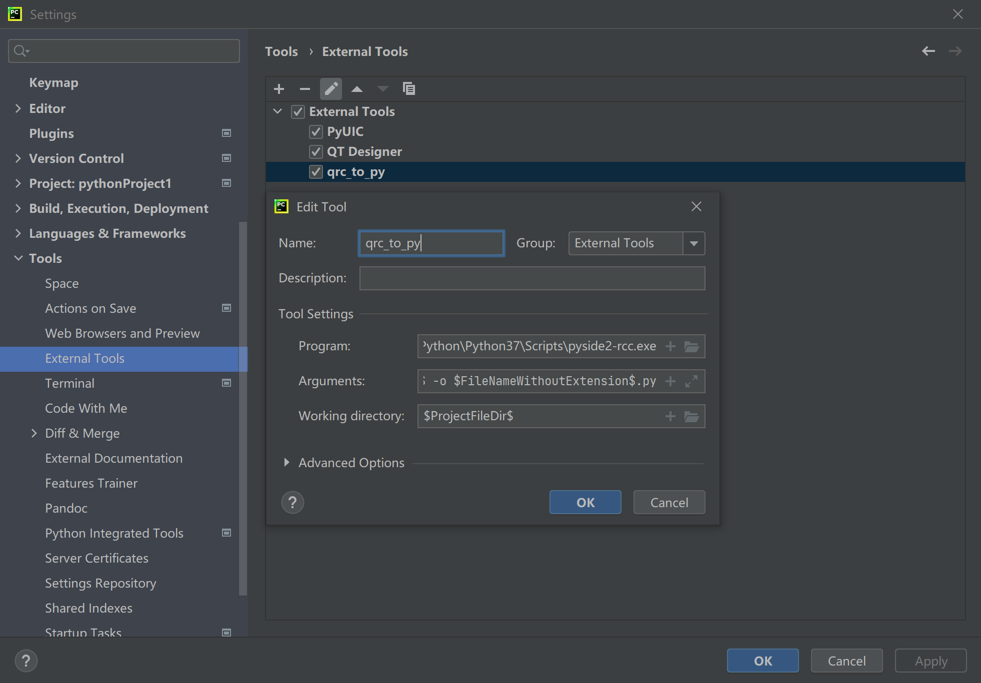Image resolution: width=981 pixels, height=683 pixels.
Task: Click the Name input field
Action: tap(431, 243)
